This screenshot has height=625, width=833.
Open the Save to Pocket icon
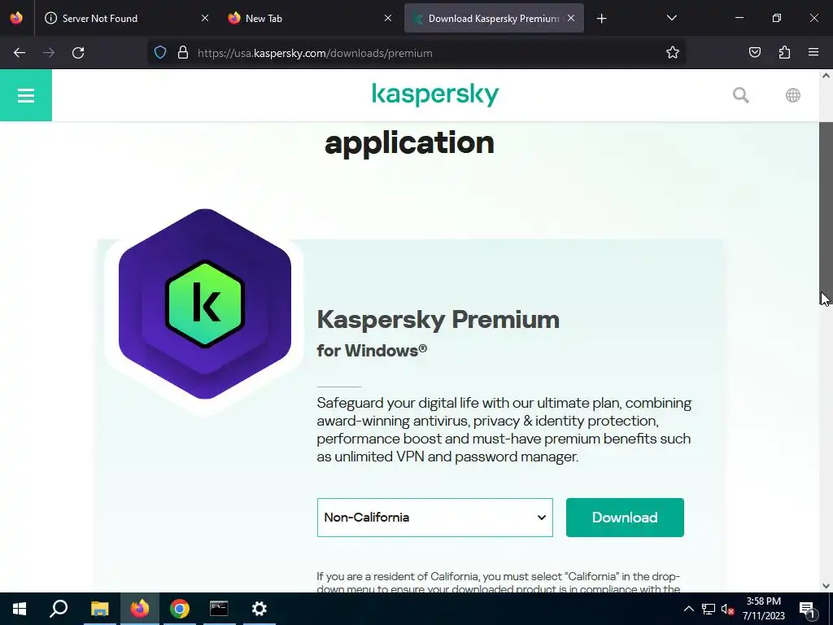(754, 53)
